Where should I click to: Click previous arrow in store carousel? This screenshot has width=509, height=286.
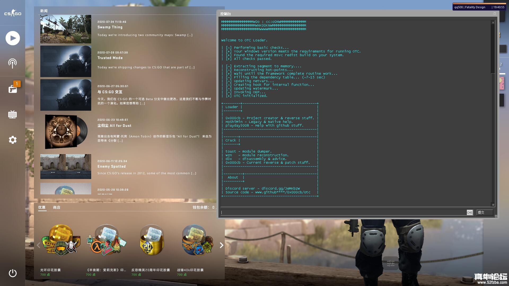click(38, 245)
